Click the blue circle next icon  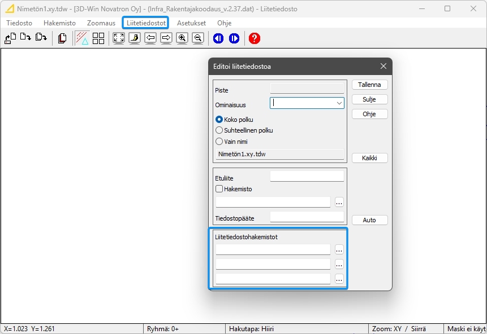(x=234, y=38)
